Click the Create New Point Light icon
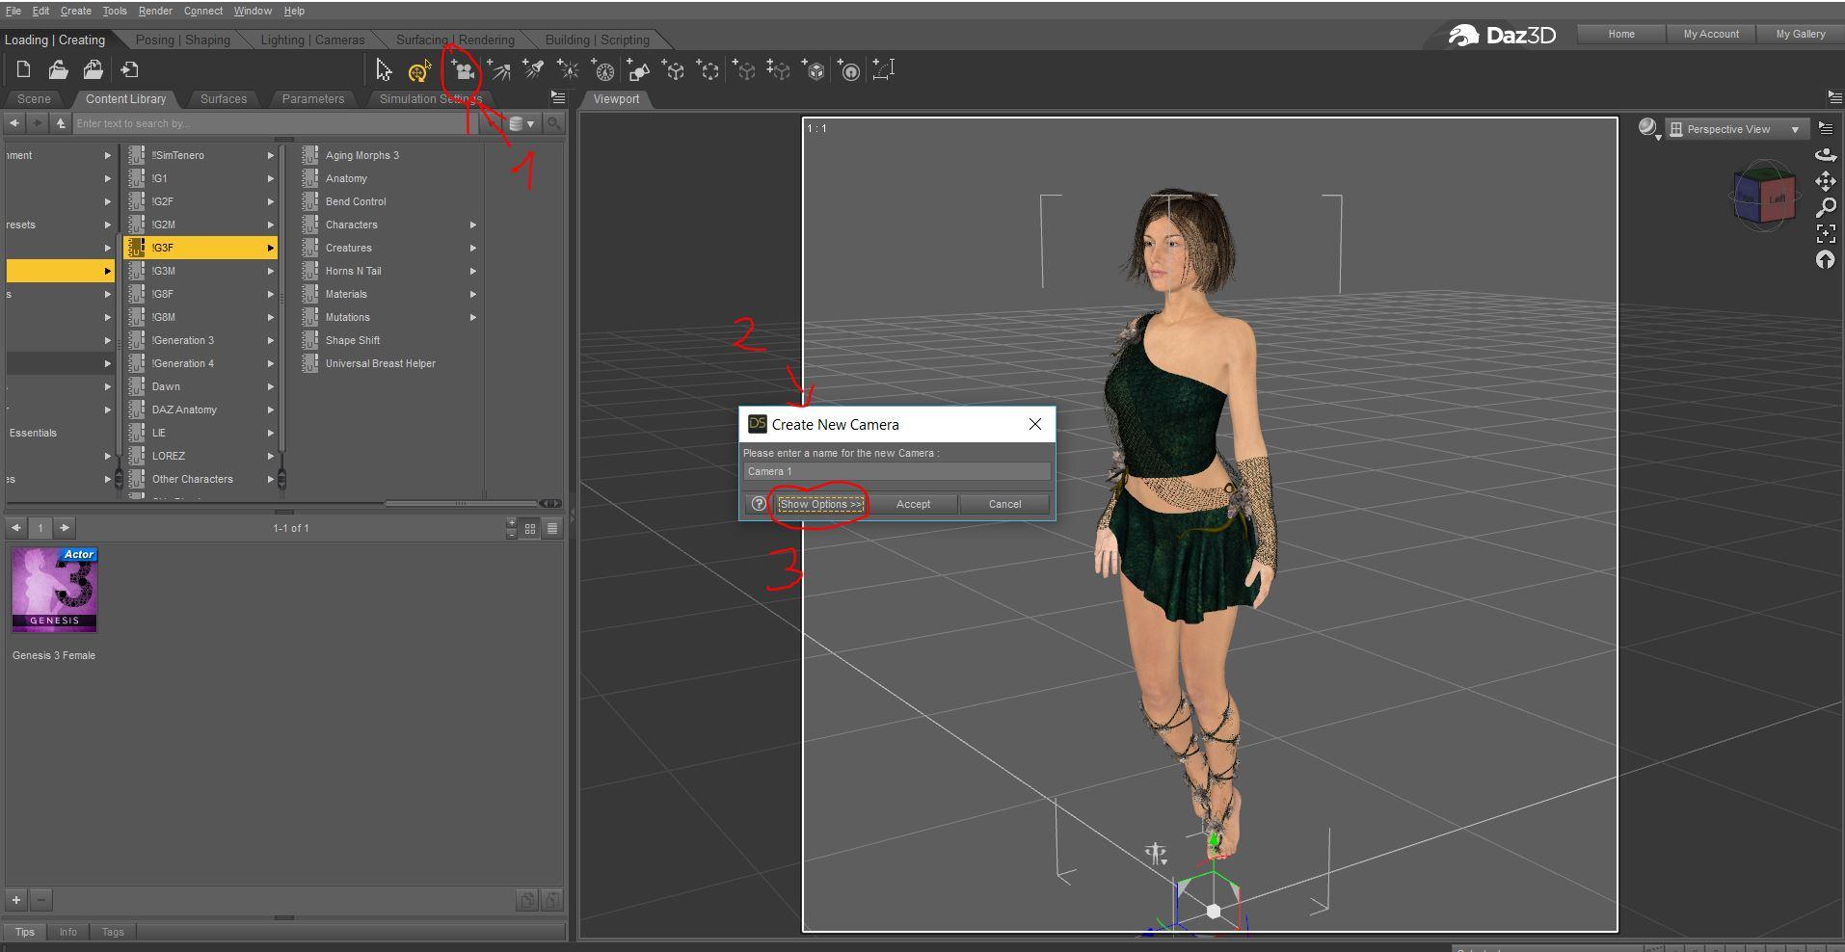 tap(568, 70)
